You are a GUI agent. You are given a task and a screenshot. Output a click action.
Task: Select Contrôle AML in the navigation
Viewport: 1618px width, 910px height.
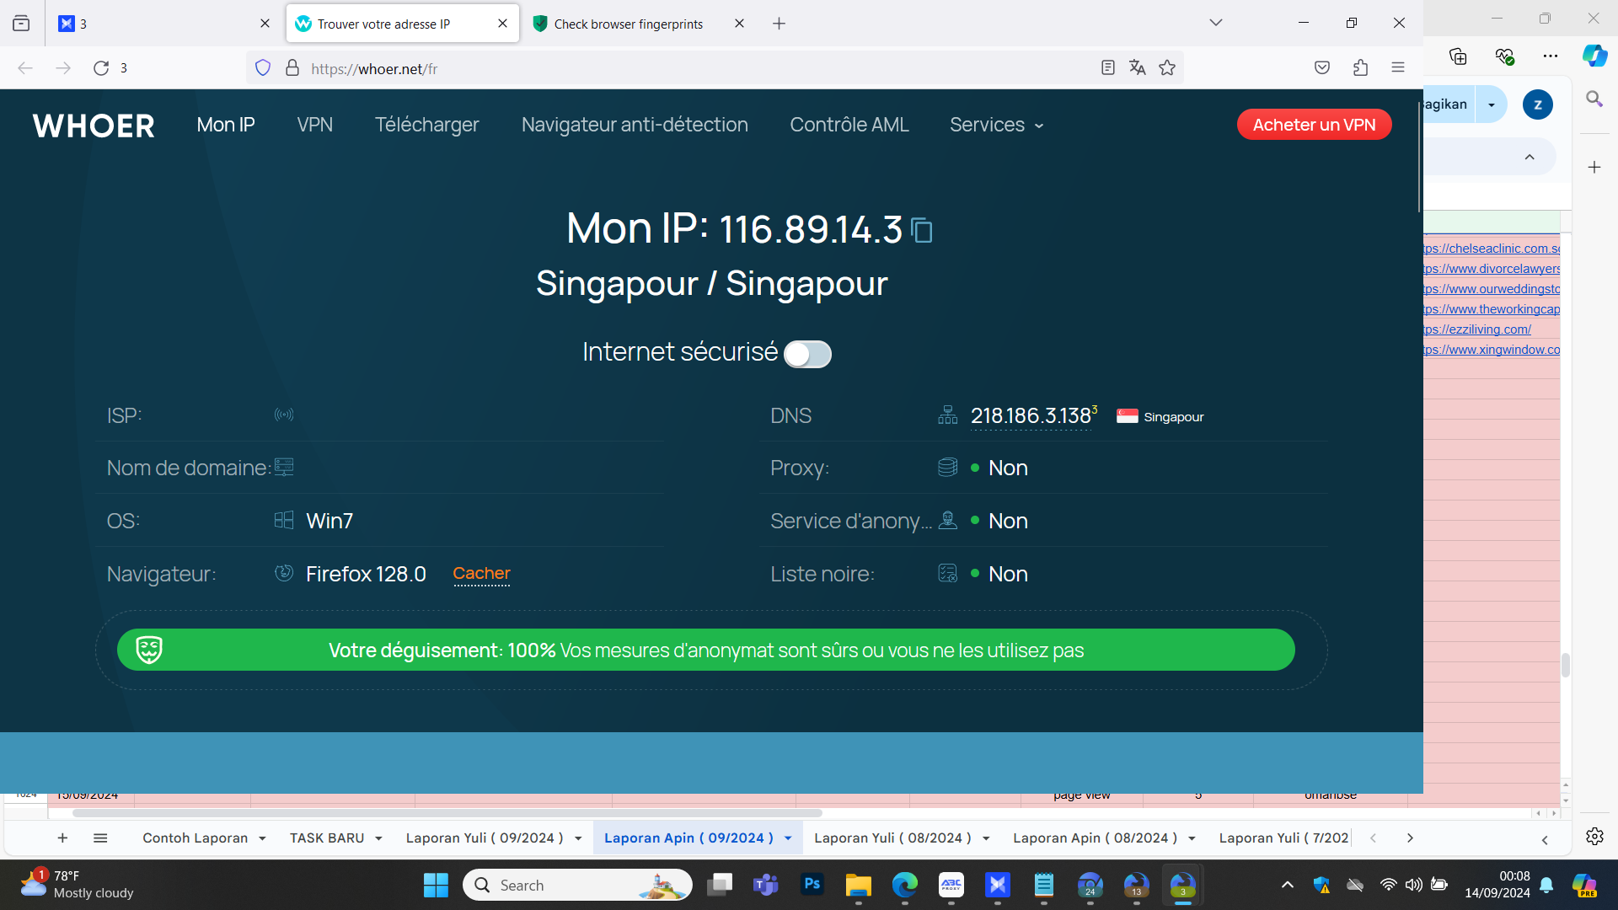coord(849,125)
